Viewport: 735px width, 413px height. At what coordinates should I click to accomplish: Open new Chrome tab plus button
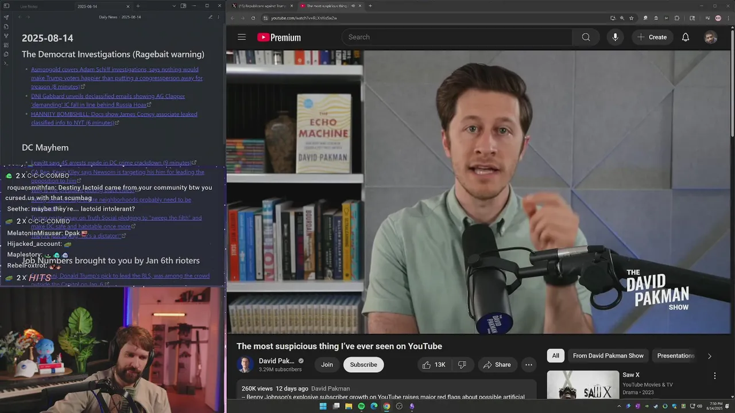[x=370, y=6]
